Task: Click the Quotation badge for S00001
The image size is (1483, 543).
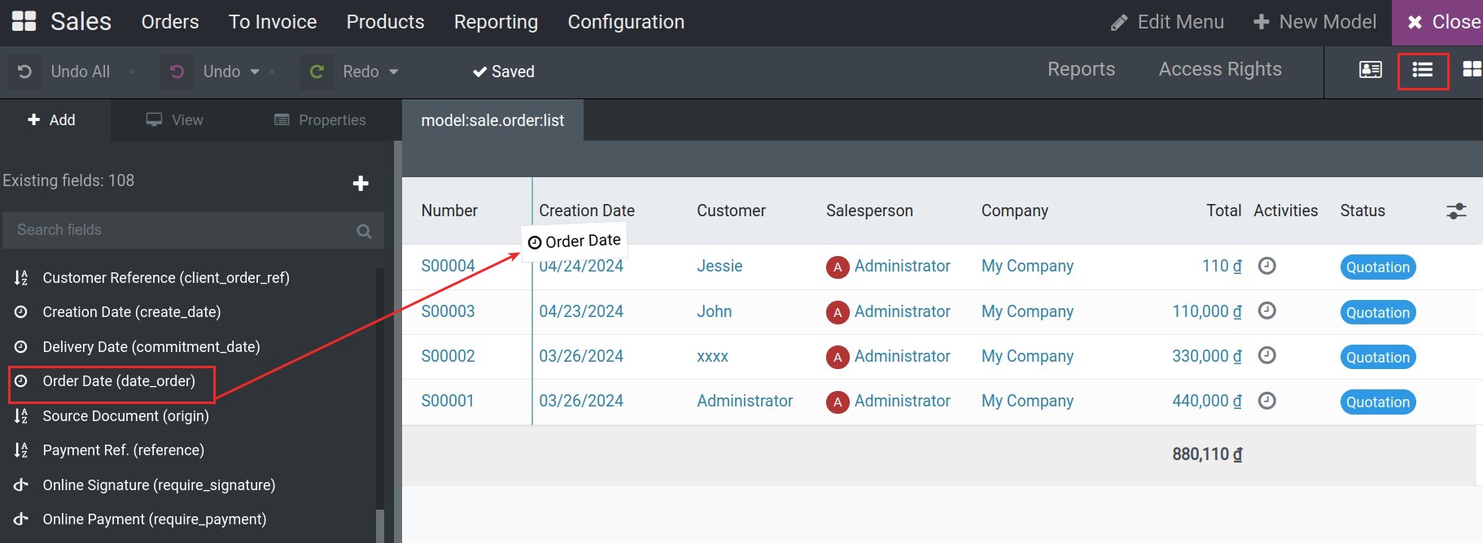Action: (x=1377, y=402)
